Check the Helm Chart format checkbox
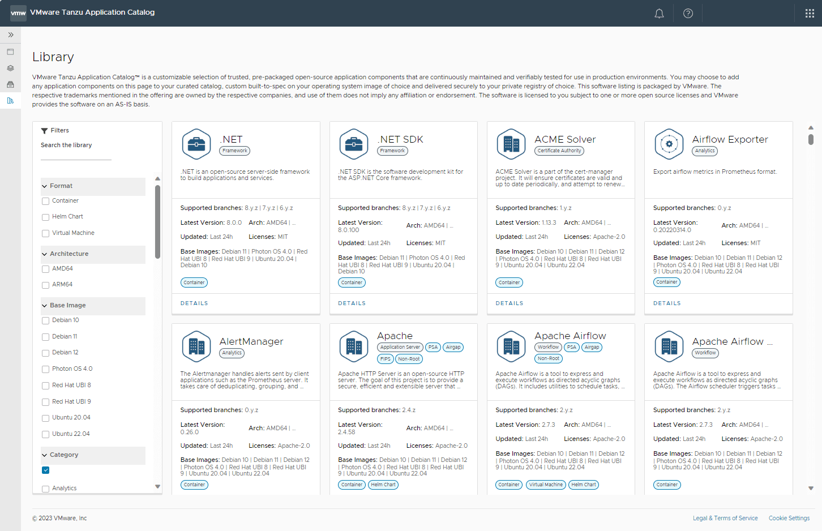 tap(45, 217)
